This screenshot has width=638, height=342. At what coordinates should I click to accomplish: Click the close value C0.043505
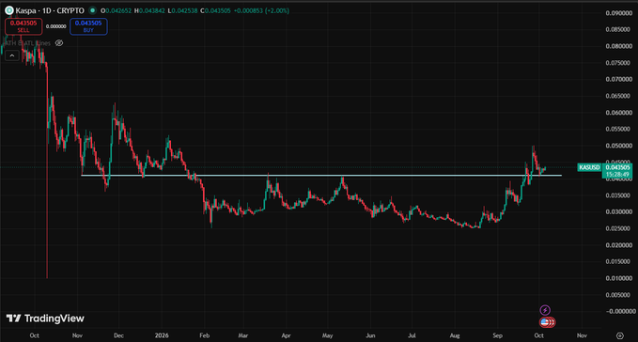[215, 10]
